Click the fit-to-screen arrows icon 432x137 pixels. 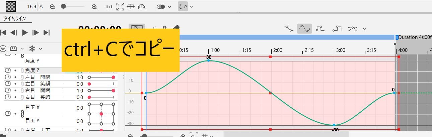click(120, 6)
